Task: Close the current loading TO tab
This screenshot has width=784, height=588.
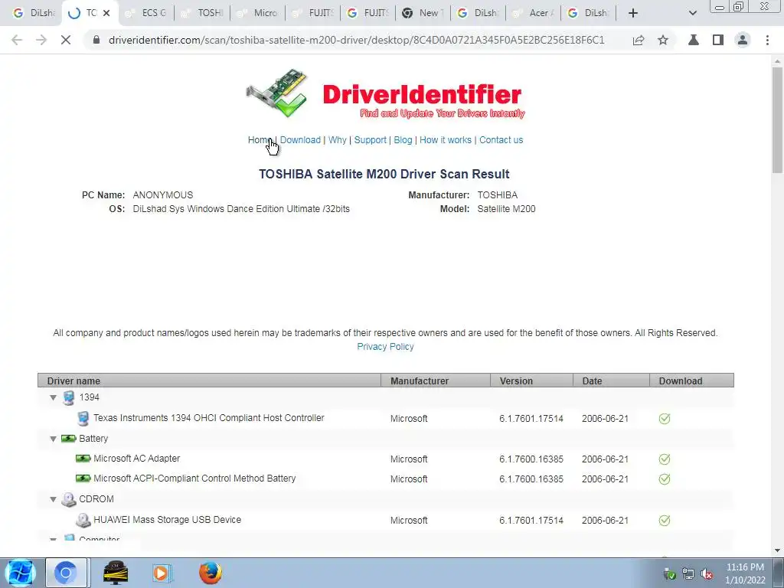Action: pos(106,13)
